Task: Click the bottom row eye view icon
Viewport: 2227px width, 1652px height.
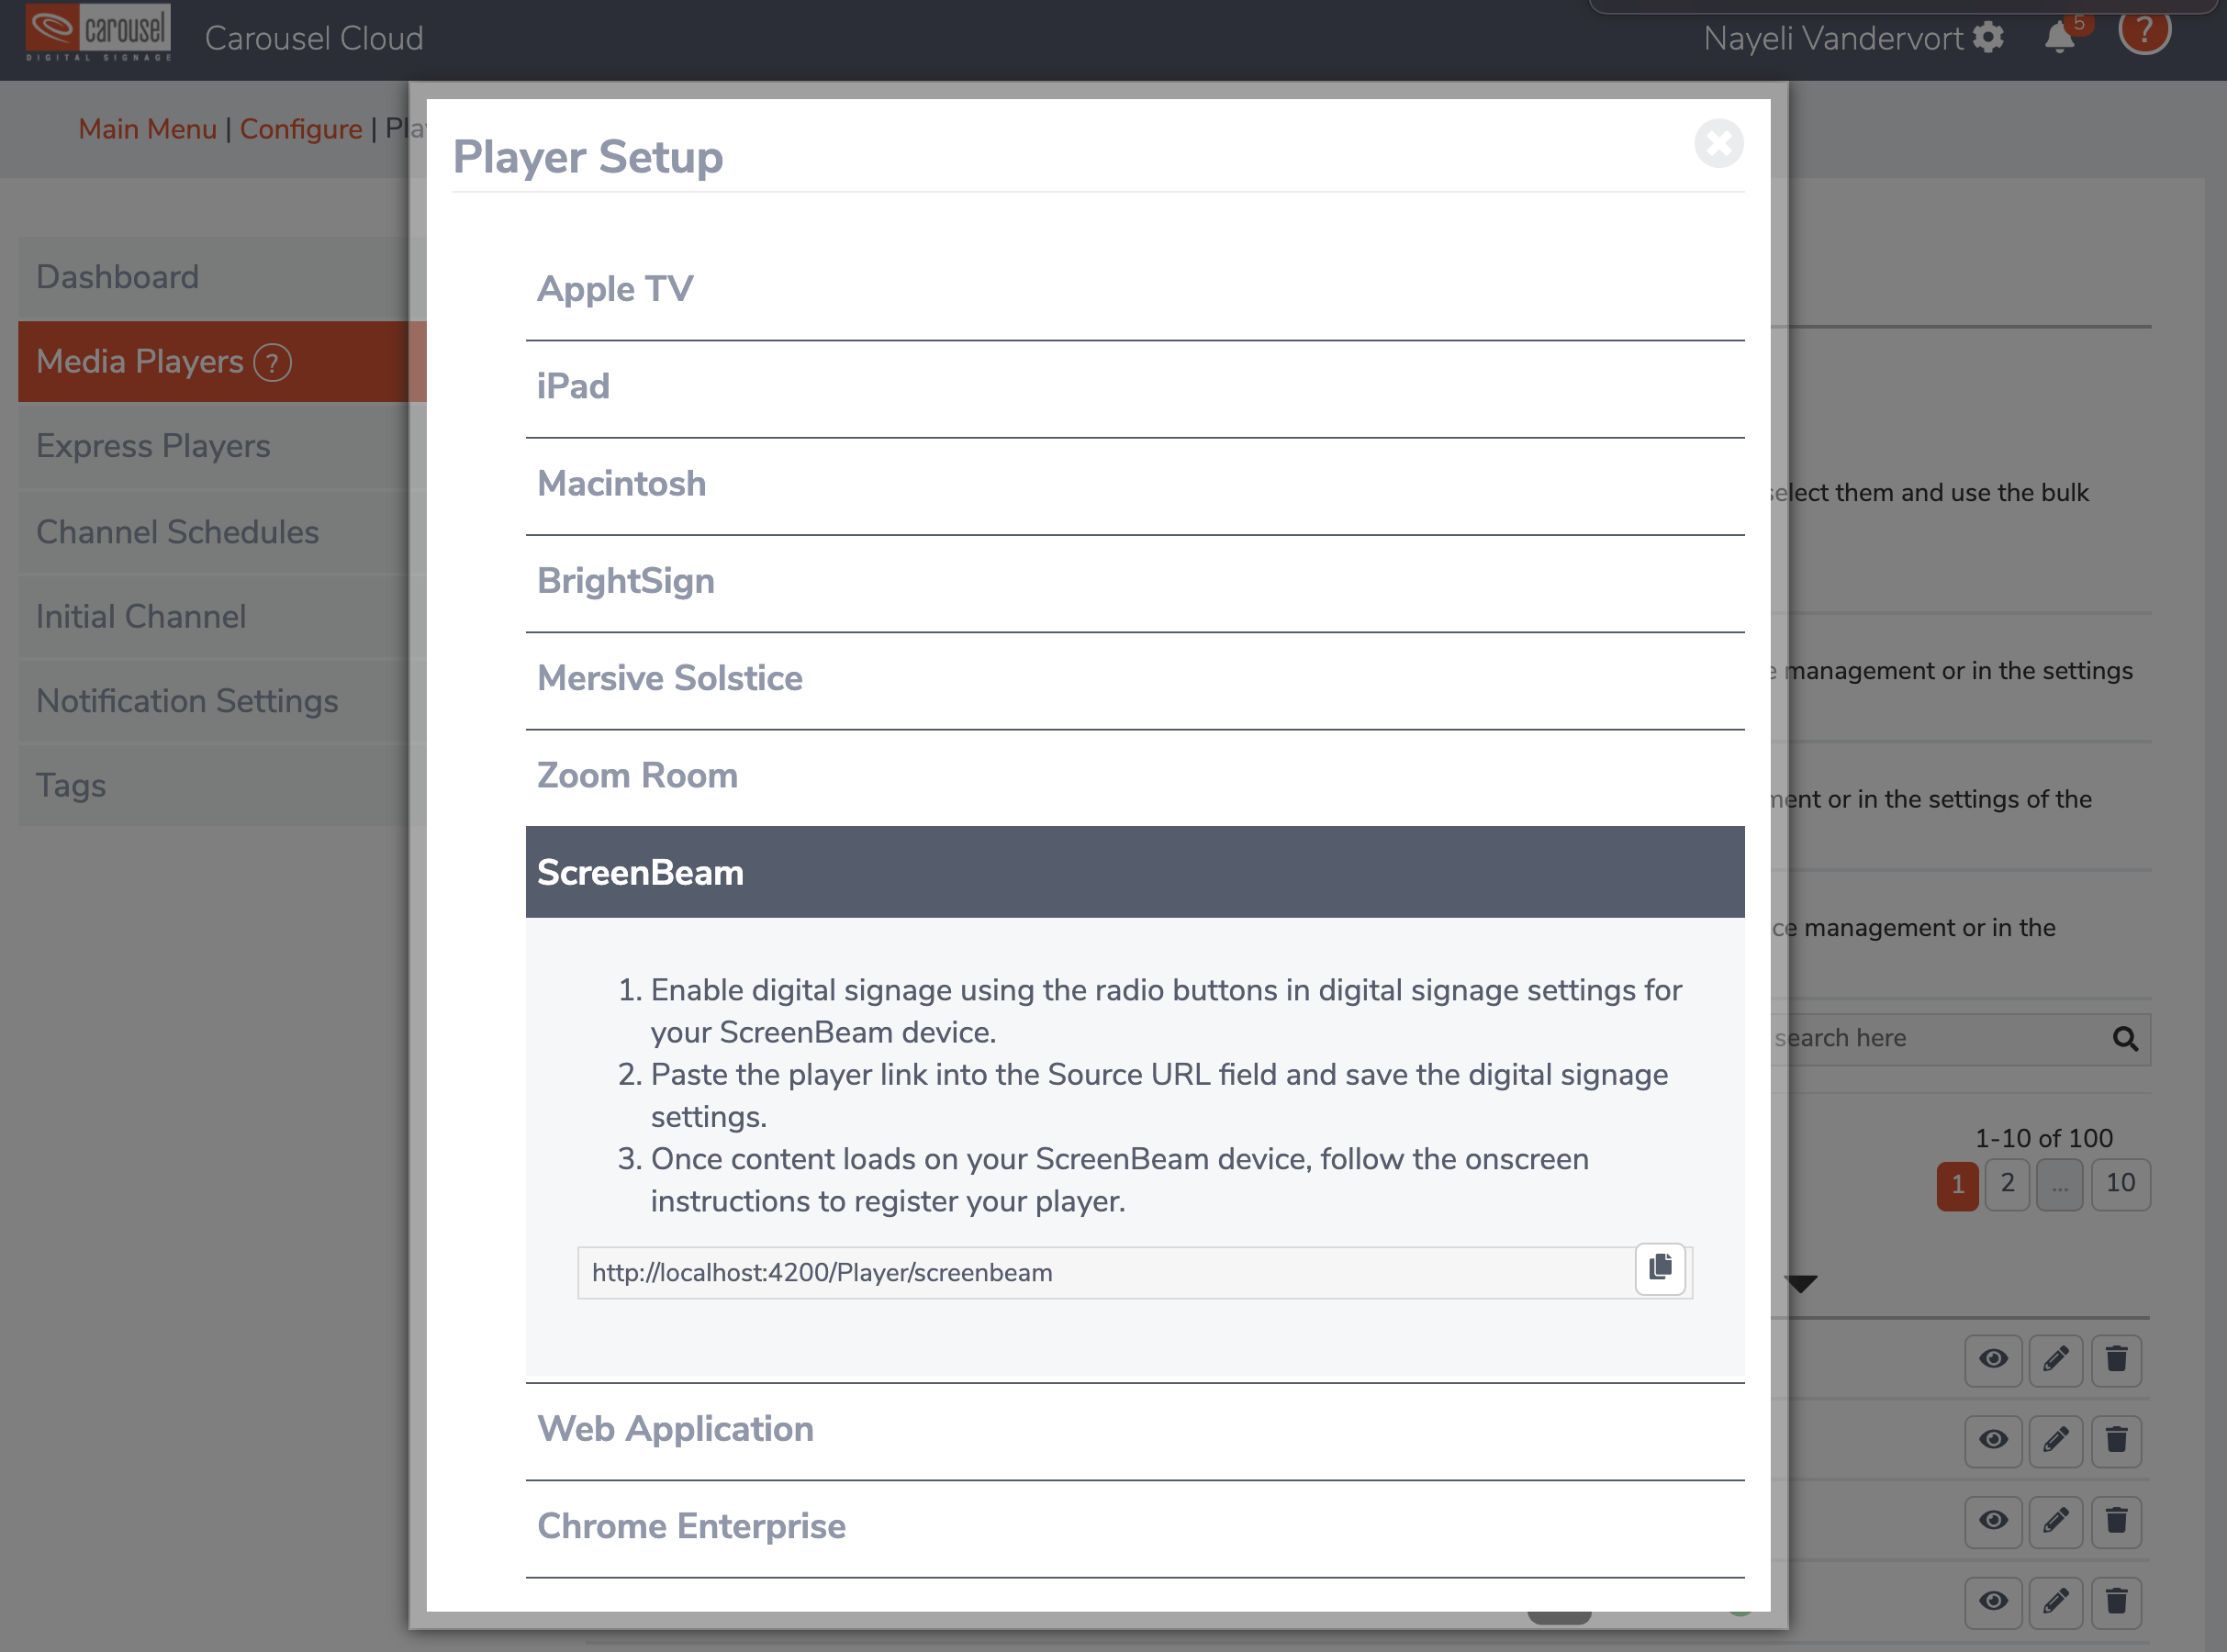Action: point(1993,1603)
